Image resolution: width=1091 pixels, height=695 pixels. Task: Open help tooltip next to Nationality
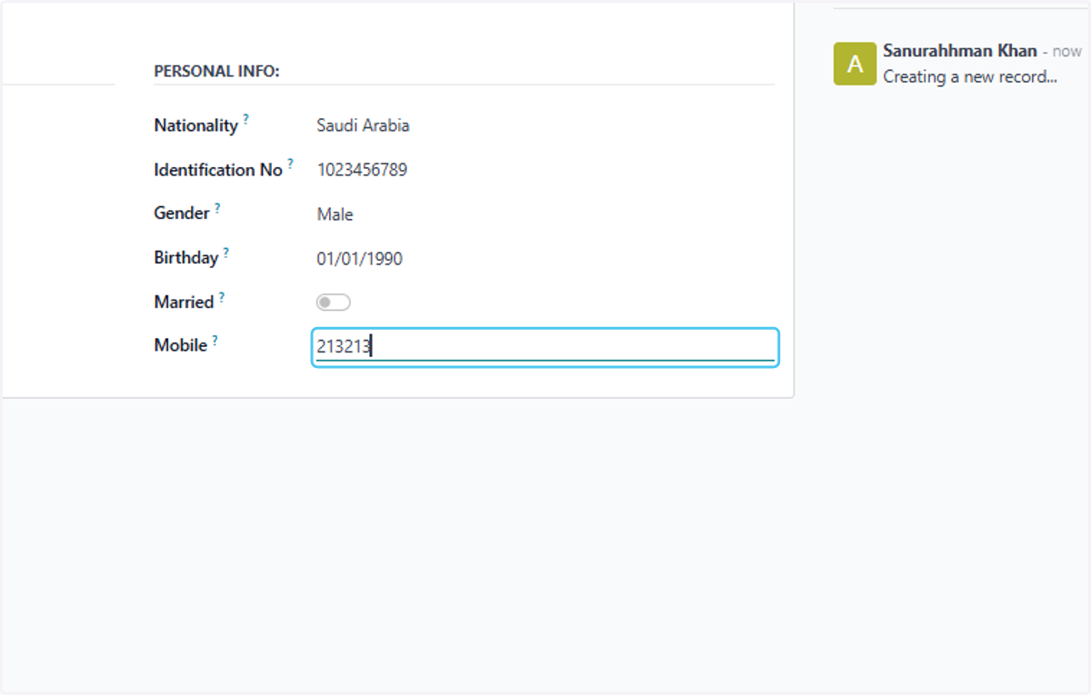pyautogui.click(x=246, y=118)
